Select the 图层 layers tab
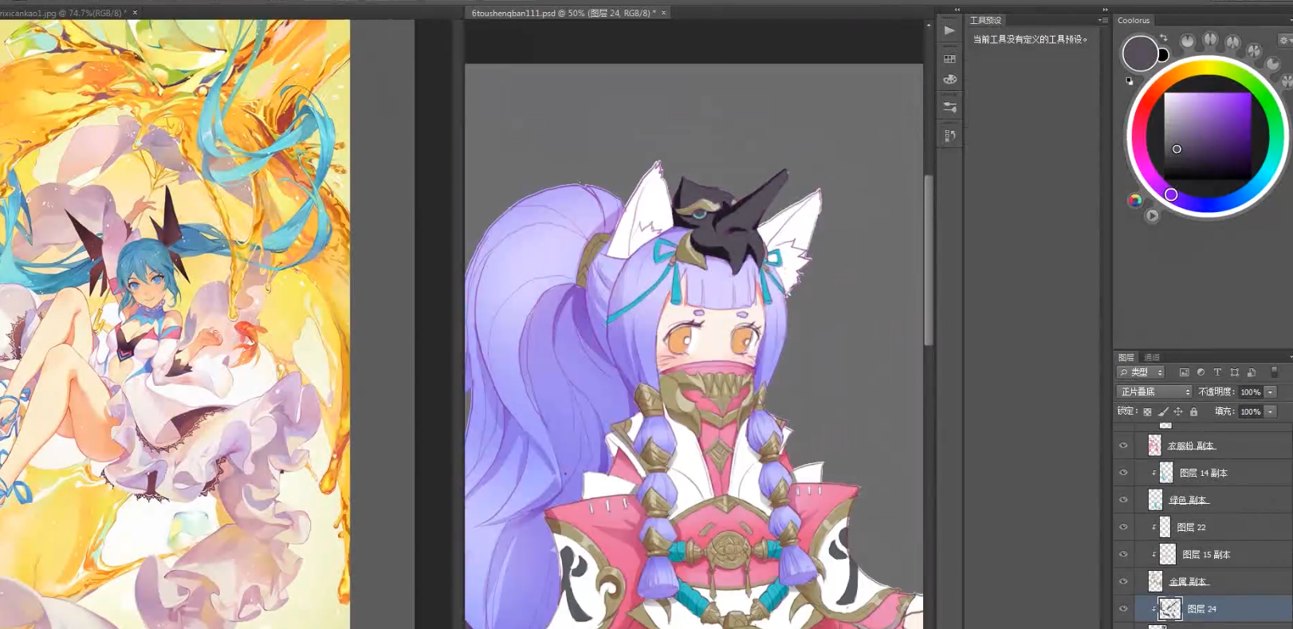The image size is (1293, 629). [1126, 357]
